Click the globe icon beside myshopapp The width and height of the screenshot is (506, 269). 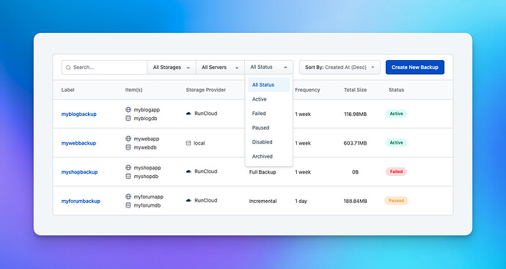point(128,168)
